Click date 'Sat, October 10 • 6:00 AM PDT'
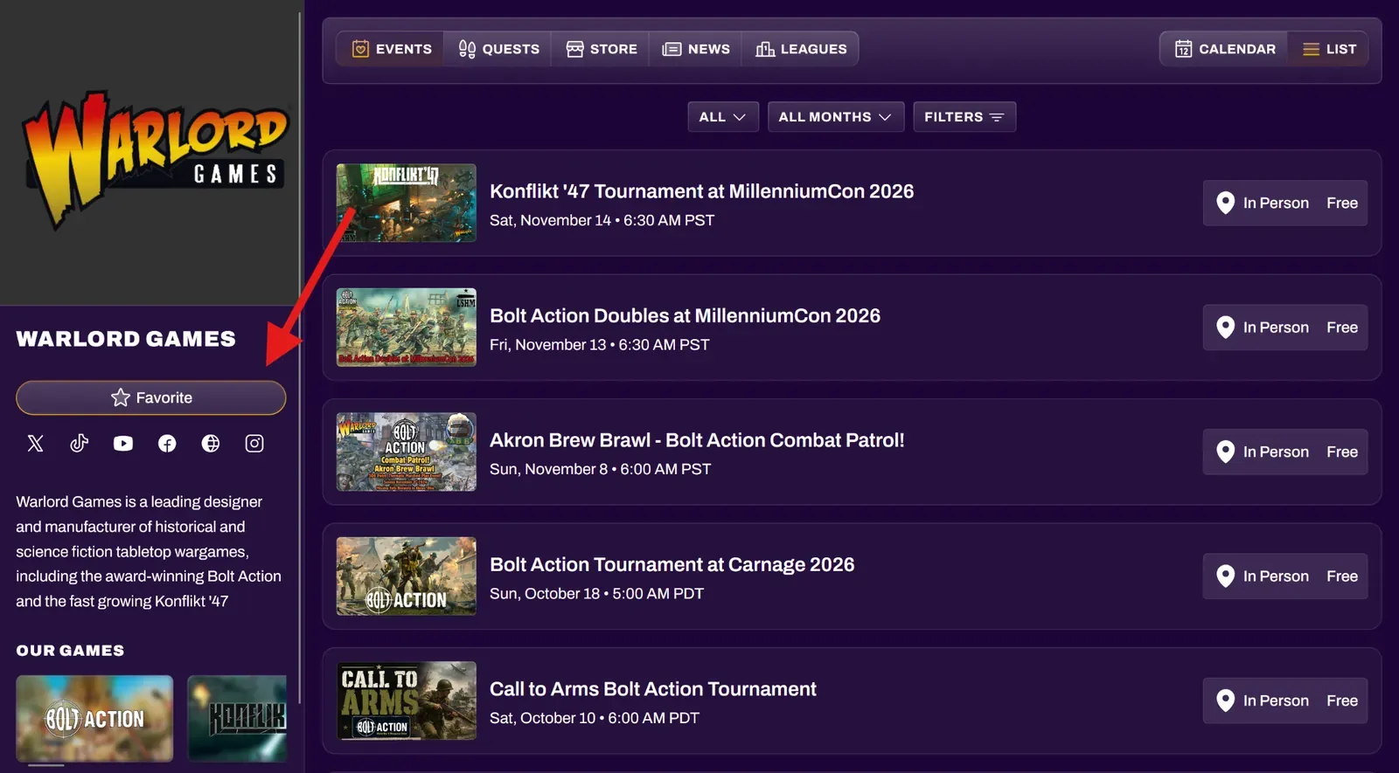The width and height of the screenshot is (1399, 773). click(595, 718)
